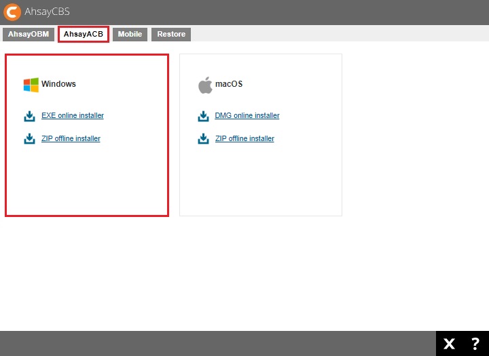Click download icon beside macOS ZIP offline installer
The height and width of the screenshot is (356, 489).
click(x=203, y=139)
